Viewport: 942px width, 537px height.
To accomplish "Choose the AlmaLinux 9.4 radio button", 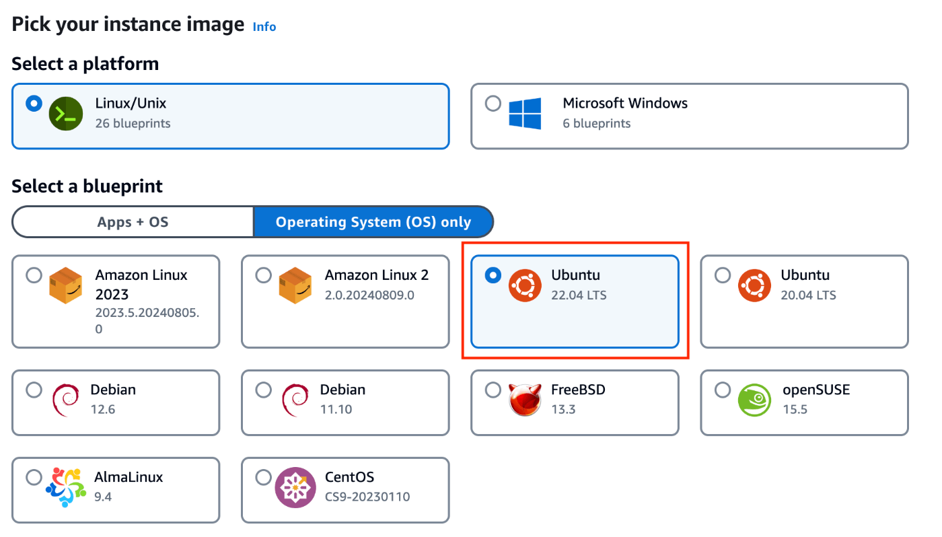I will click(34, 478).
